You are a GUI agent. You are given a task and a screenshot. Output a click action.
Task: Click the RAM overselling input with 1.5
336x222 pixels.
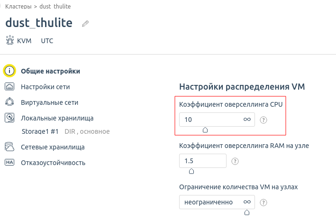click(x=203, y=161)
